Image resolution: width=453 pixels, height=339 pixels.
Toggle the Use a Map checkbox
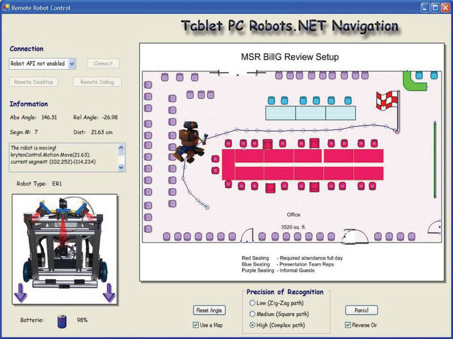pyautogui.click(x=196, y=325)
